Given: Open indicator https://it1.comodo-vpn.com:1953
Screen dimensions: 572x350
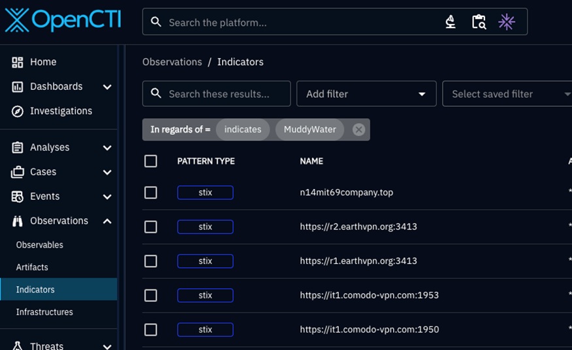Looking at the screenshot, I should (x=369, y=295).
